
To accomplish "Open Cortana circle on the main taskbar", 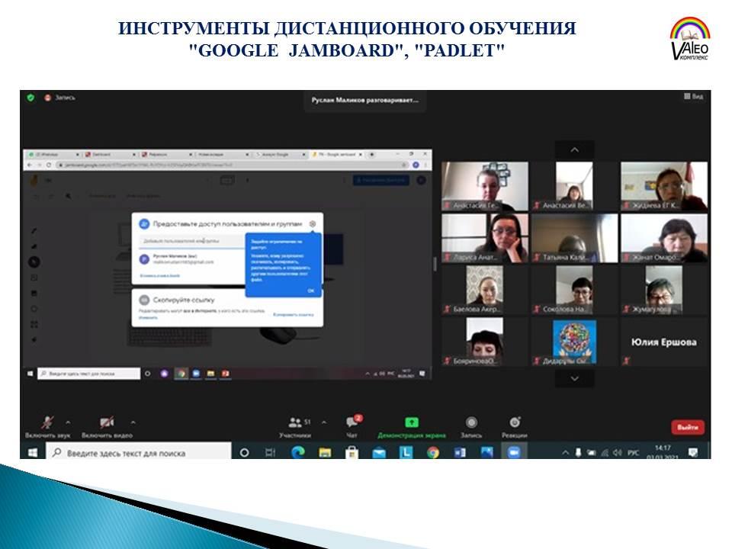I will pyautogui.click(x=244, y=452).
